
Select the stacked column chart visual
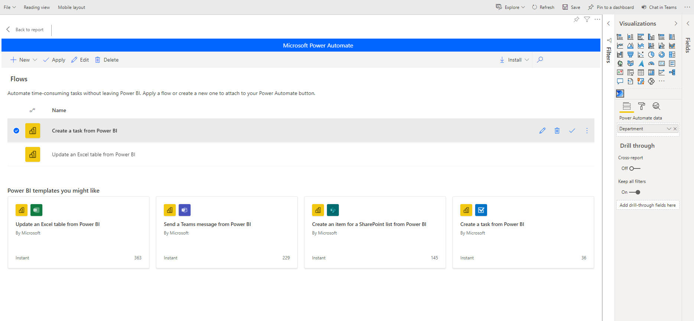pos(630,37)
